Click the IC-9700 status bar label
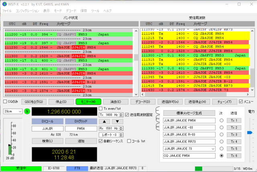 [53, 168]
